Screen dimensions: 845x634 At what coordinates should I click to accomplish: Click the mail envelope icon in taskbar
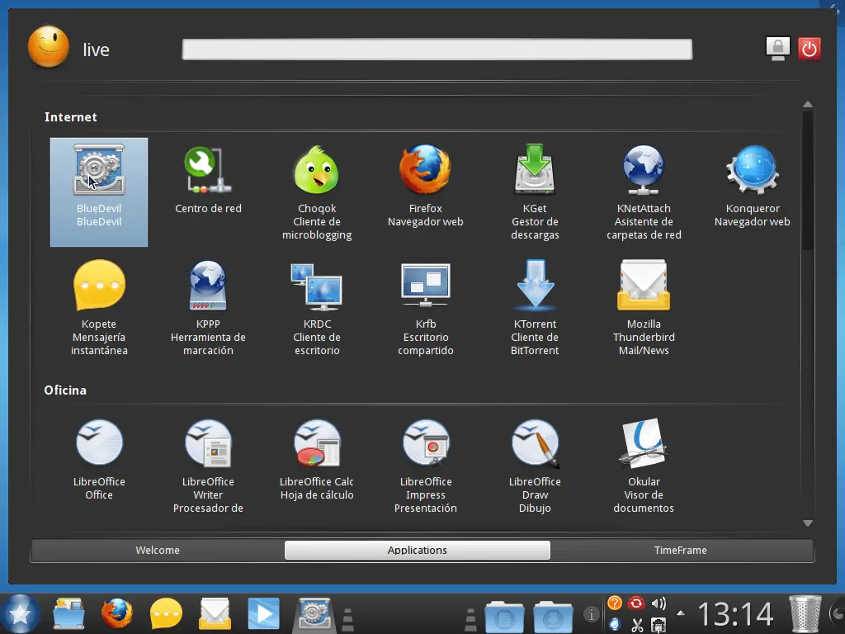click(215, 614)
